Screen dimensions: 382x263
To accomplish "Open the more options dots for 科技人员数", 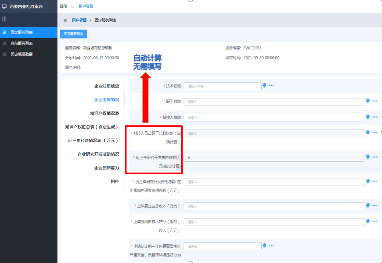I will tap(374, 118).
